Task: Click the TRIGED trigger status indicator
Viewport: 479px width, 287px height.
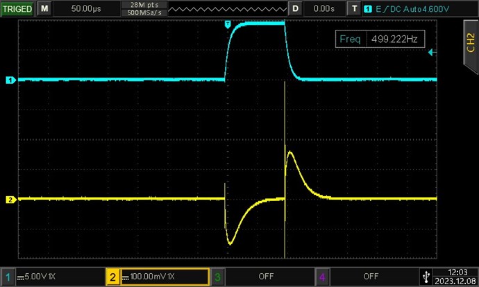Action: coord(17,8)
